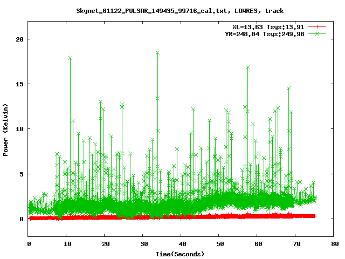Image resolution: width=345 pixels, height=259 pixels.
Task: Click the green line sample in legend
Action: [319, 33]
